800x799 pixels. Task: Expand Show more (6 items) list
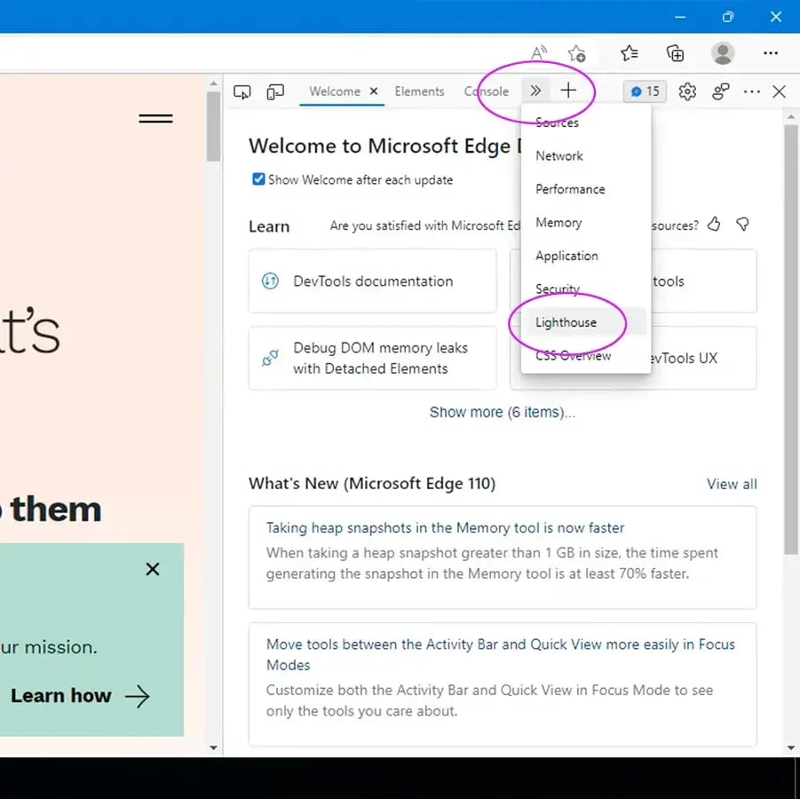coord(502,412)
